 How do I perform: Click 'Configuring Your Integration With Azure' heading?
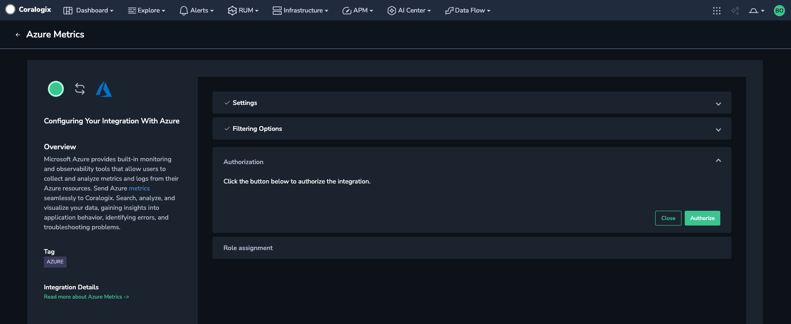pos(112,121)
